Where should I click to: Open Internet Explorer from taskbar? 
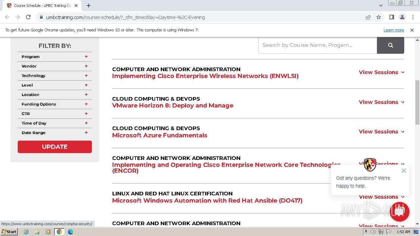pyautogui.click(x=26, y=232)
